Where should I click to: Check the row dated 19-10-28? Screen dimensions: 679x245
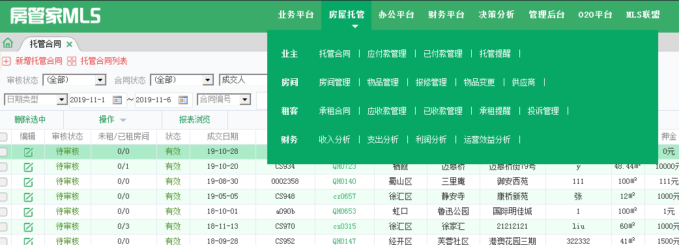(3, 152)
